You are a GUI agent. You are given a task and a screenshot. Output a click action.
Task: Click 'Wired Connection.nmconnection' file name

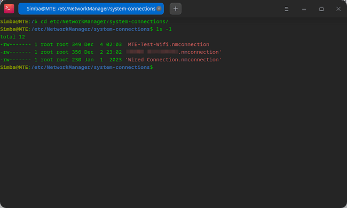pyautogui.click(x=173, y=60)
